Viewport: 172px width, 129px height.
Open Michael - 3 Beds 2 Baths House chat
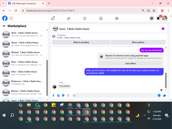[23, 54]
